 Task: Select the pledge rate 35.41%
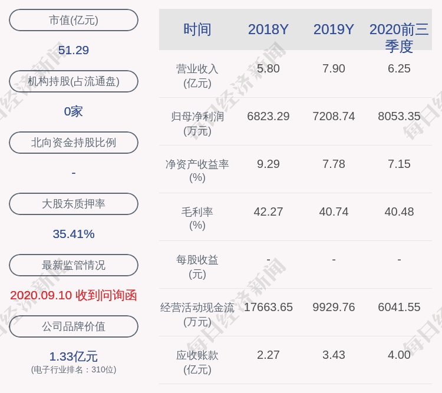(x=74, y=234)
